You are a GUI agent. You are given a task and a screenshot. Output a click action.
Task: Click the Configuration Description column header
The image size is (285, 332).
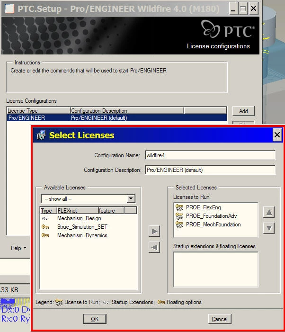tap(127, 110)
